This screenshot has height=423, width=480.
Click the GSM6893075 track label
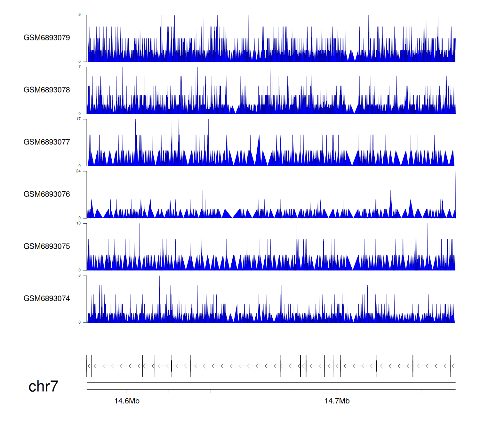pos(47,246)
